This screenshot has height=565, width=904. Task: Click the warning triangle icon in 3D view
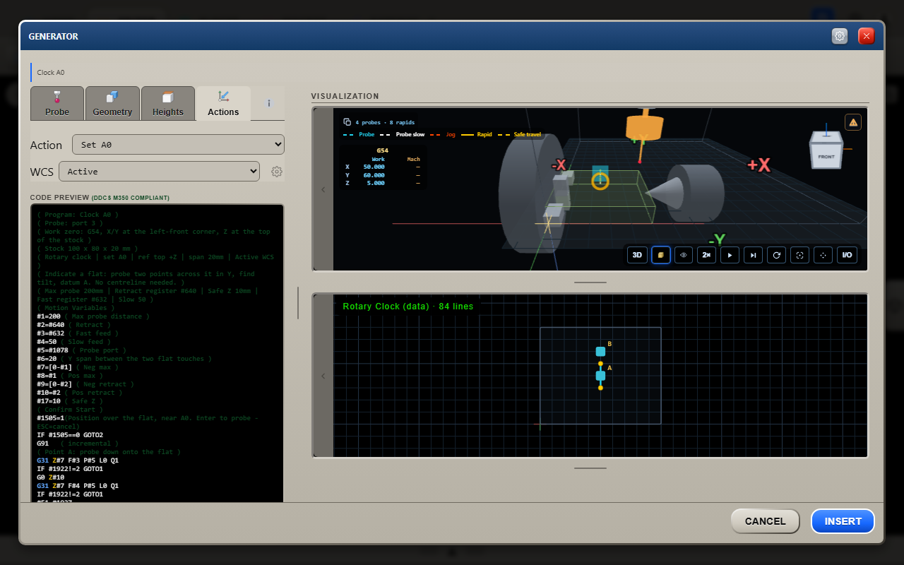[853, 122]
